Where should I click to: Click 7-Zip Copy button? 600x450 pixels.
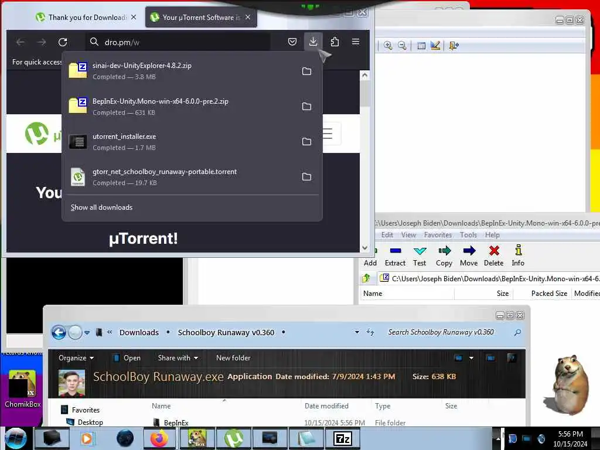click(x=444, y=255)
